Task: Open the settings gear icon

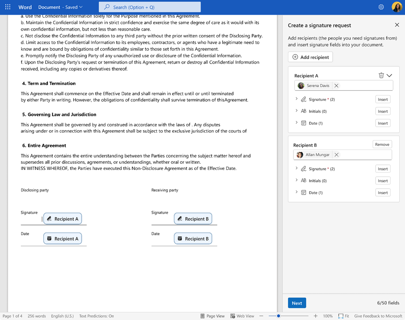Action: pyautogui.click(x=381, y=7)
